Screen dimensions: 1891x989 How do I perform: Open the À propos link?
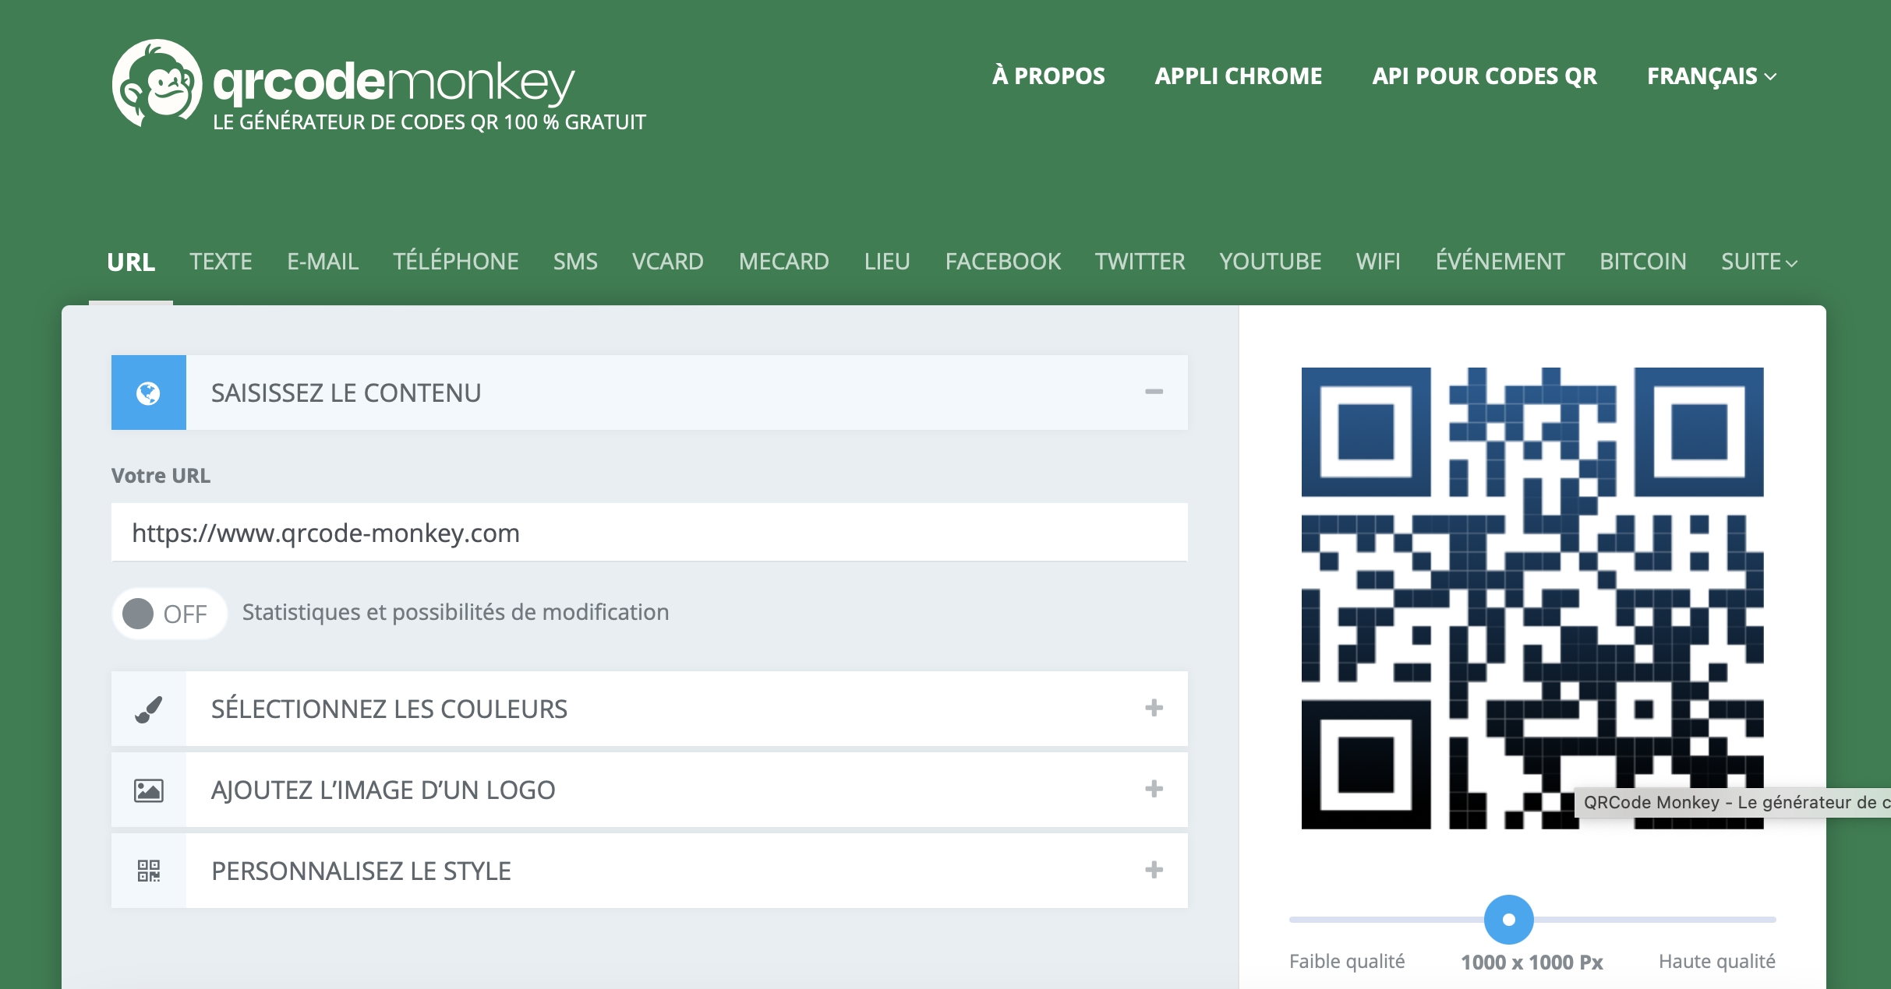[x=1048, y=76]
